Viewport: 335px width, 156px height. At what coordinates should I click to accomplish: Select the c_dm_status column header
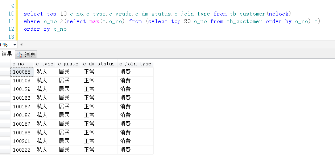pyautogui.click(x=99, y=64)
